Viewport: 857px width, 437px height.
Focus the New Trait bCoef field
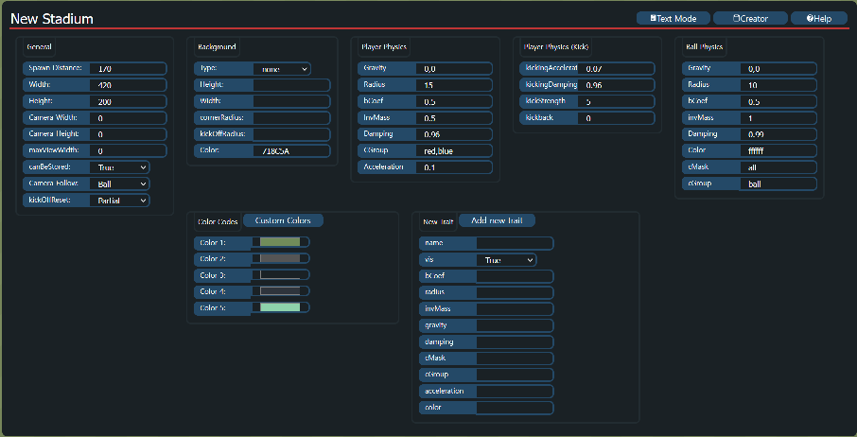(515, 276)
